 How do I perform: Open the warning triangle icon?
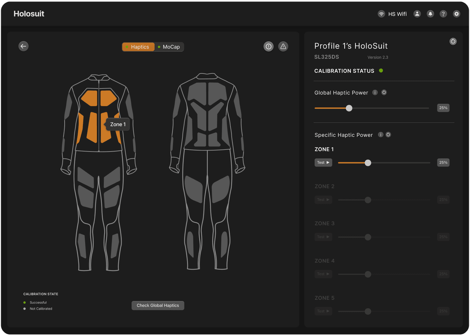283,46
